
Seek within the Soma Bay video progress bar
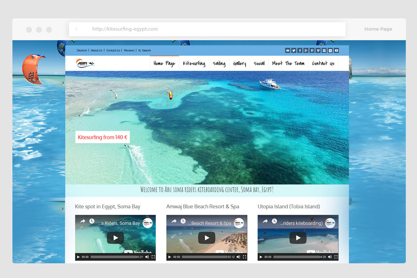click(x=113, y=257)
